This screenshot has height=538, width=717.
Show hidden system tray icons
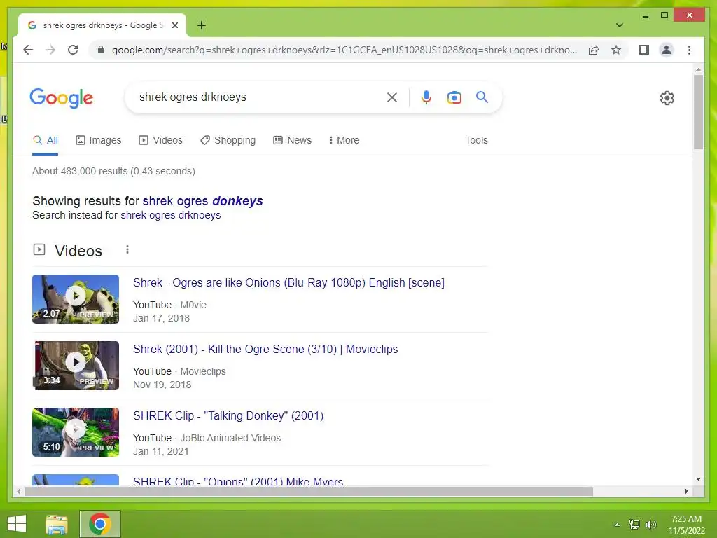[617, 525]
